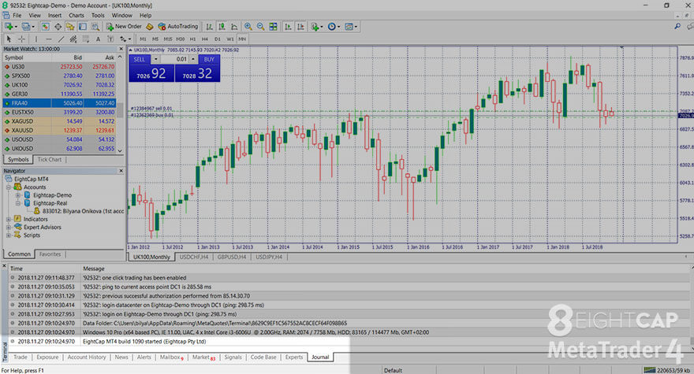Open the Tools menu

pos(98,15)
